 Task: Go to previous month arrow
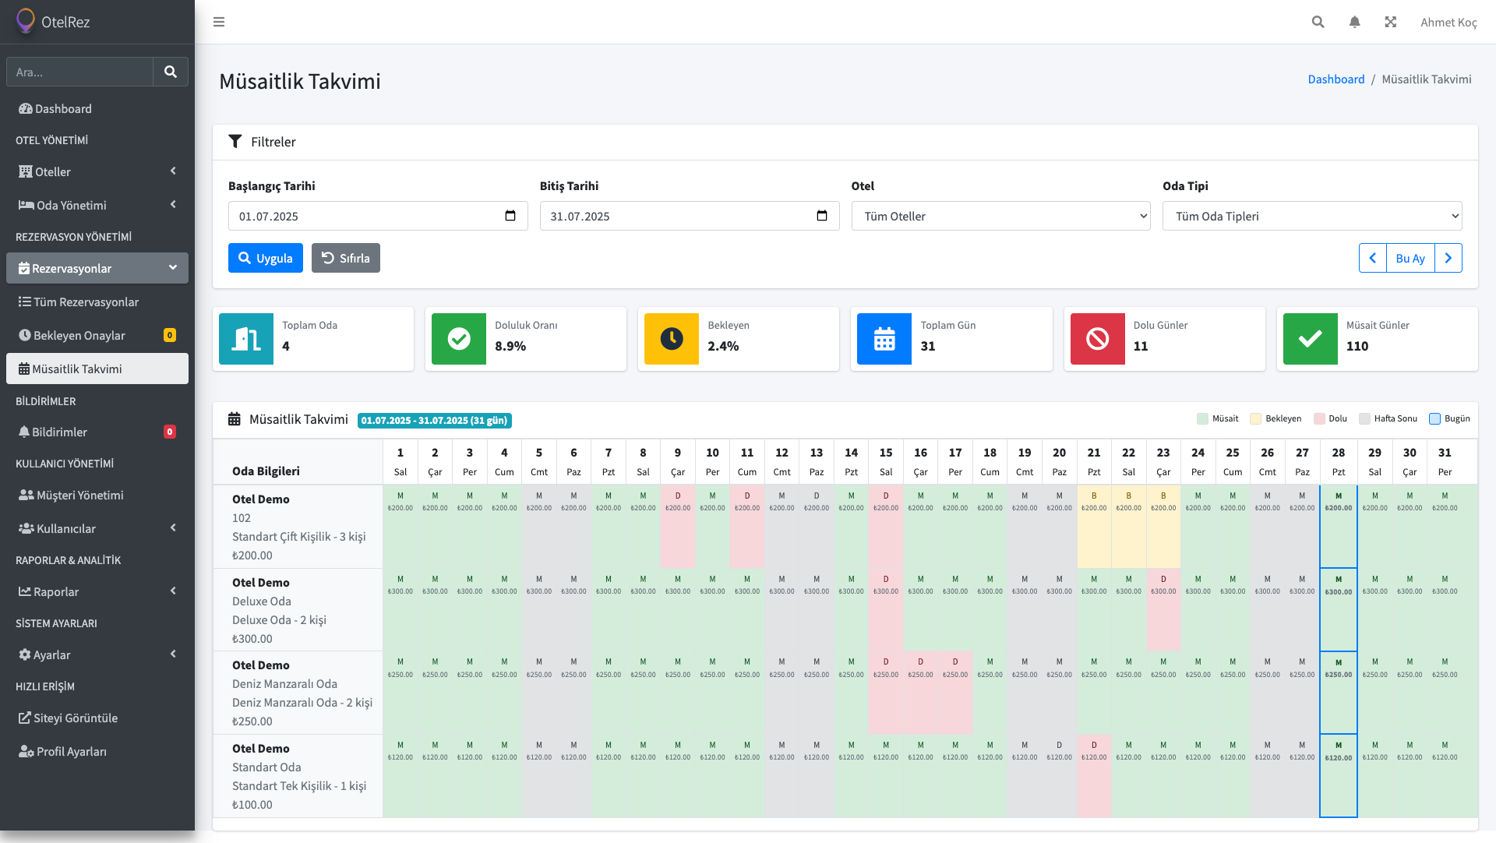click(x=1373, y=258)
